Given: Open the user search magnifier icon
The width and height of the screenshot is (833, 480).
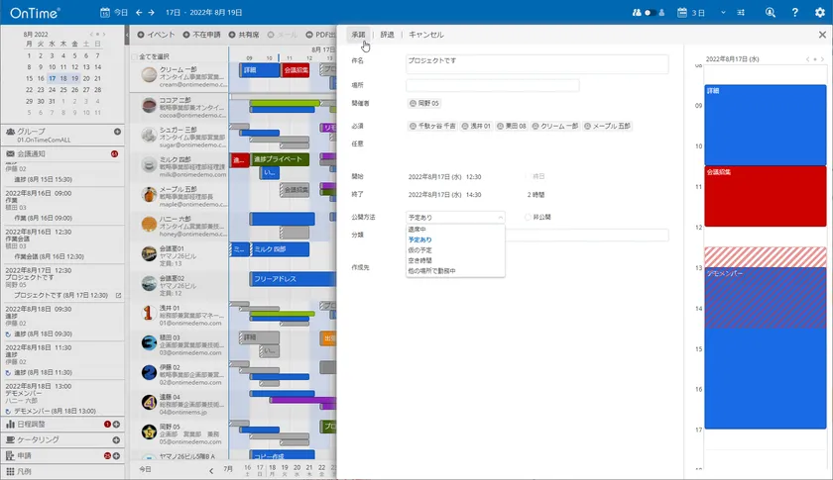Looking at the screenshot, I should 770,12.
